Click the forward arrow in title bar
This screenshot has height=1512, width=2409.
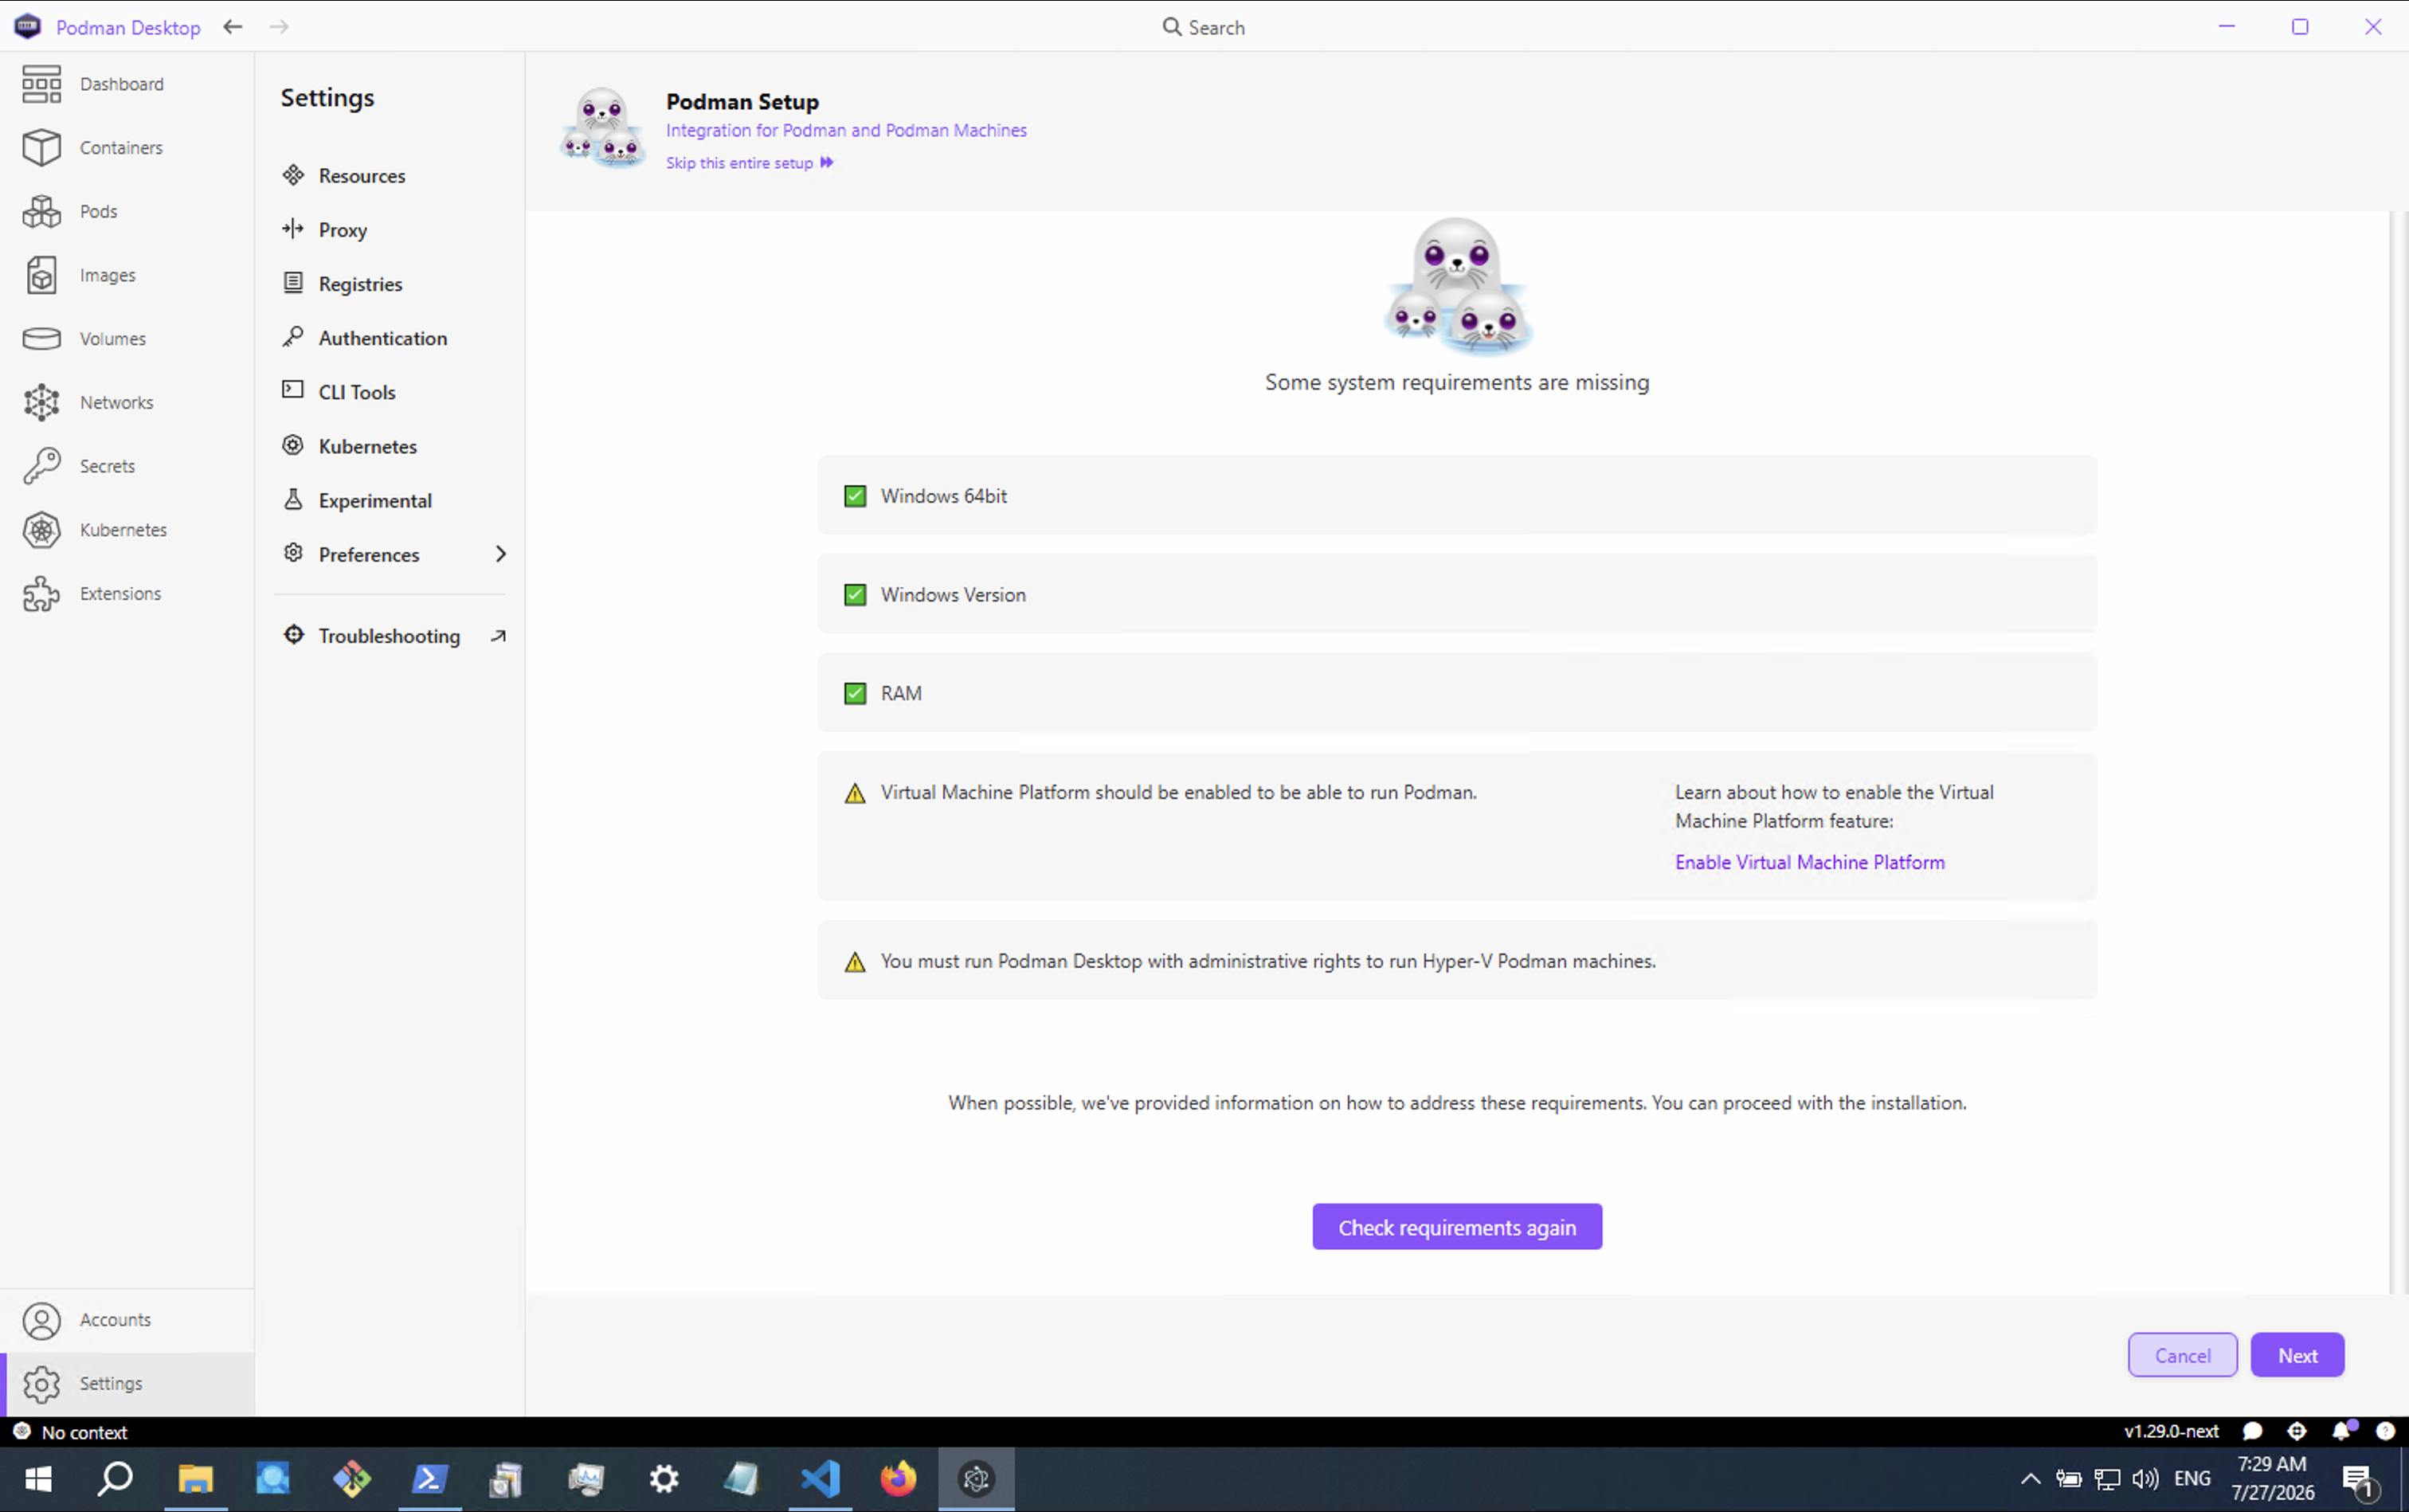pyautogui.click(x=279, y=27)
